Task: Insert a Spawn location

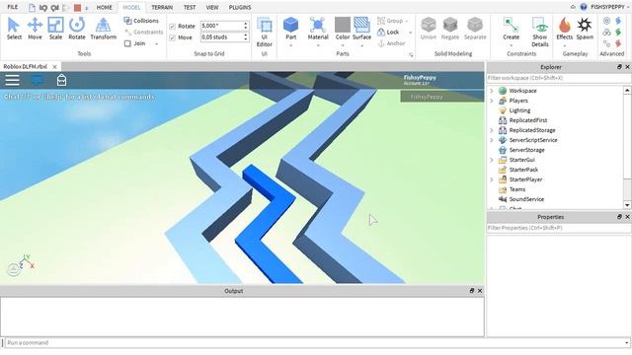Action: tap(585, 29)
